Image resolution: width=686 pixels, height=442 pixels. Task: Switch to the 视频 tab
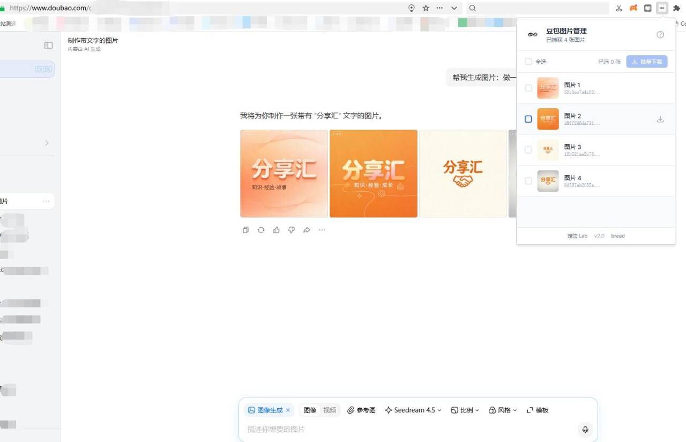(330, 410)
